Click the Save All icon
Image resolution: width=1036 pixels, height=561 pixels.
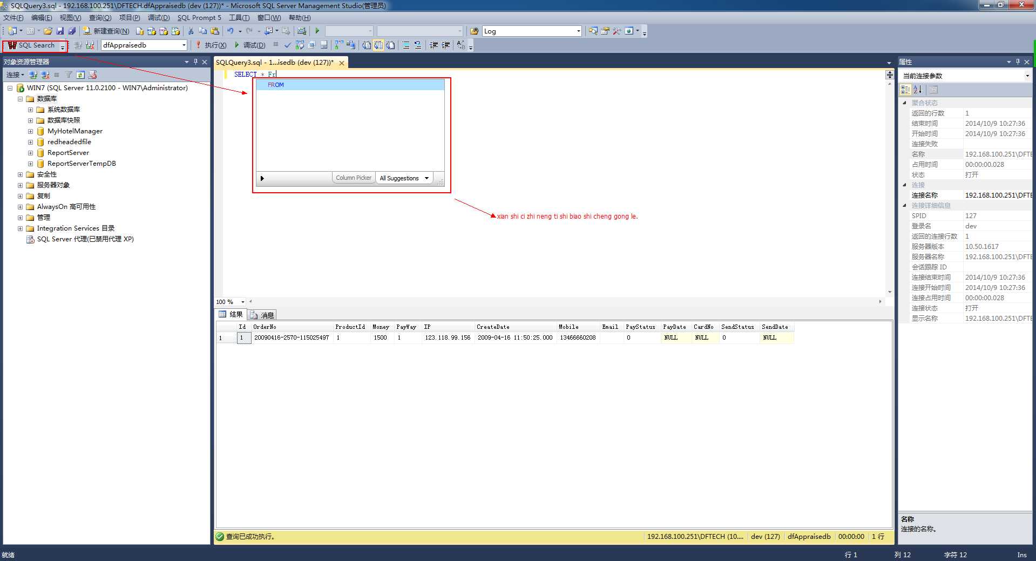[72, 31]
